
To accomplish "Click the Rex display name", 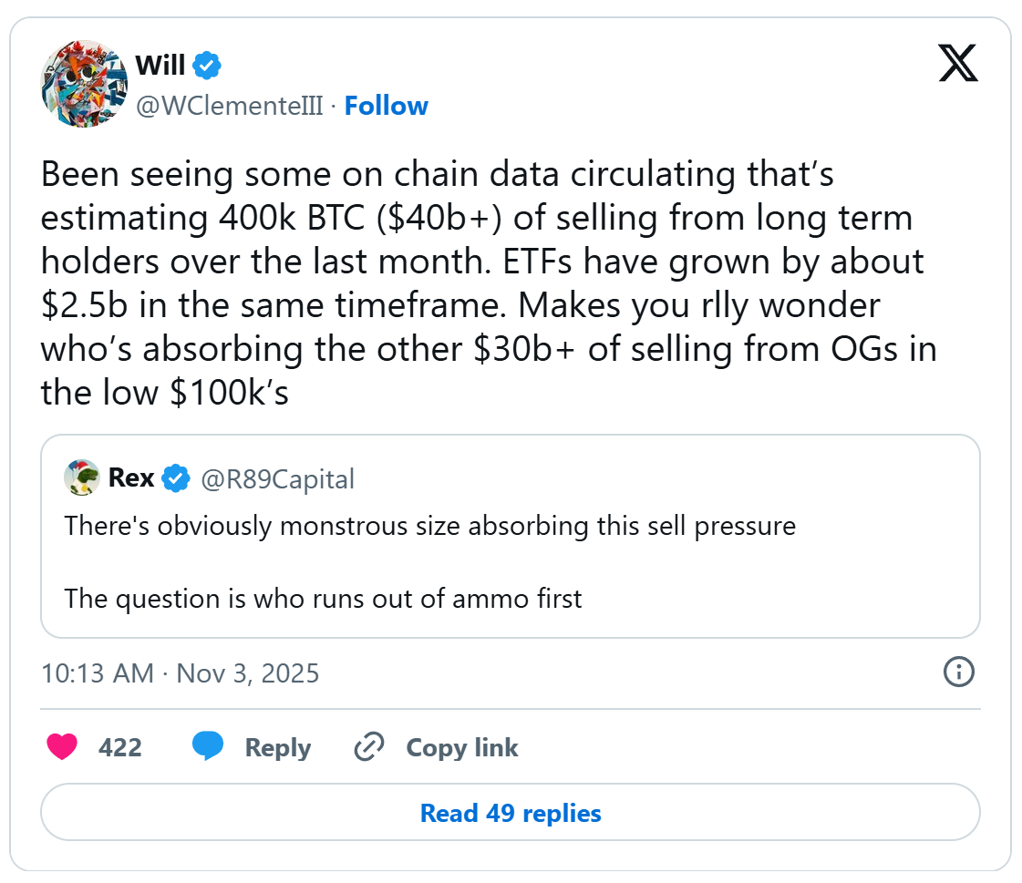I will point(131,478).
